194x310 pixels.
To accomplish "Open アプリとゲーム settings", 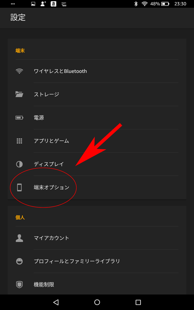I will [x=97, y=141].
